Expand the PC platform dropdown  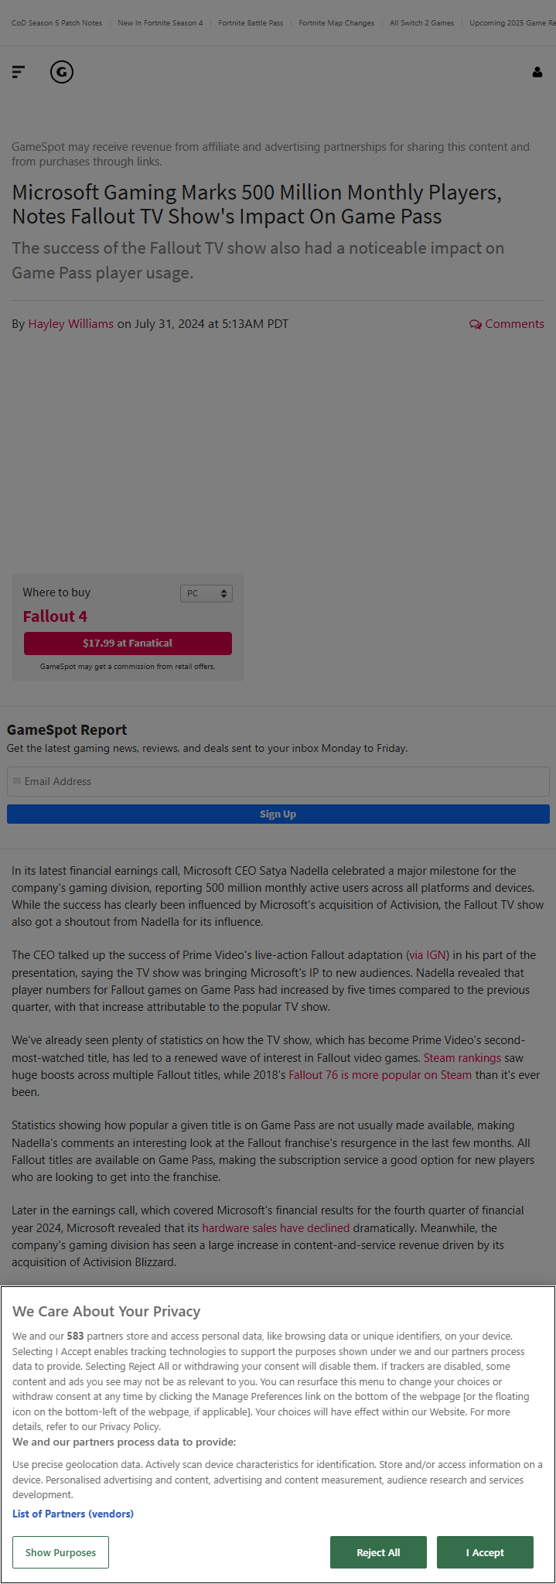[206, 593]
